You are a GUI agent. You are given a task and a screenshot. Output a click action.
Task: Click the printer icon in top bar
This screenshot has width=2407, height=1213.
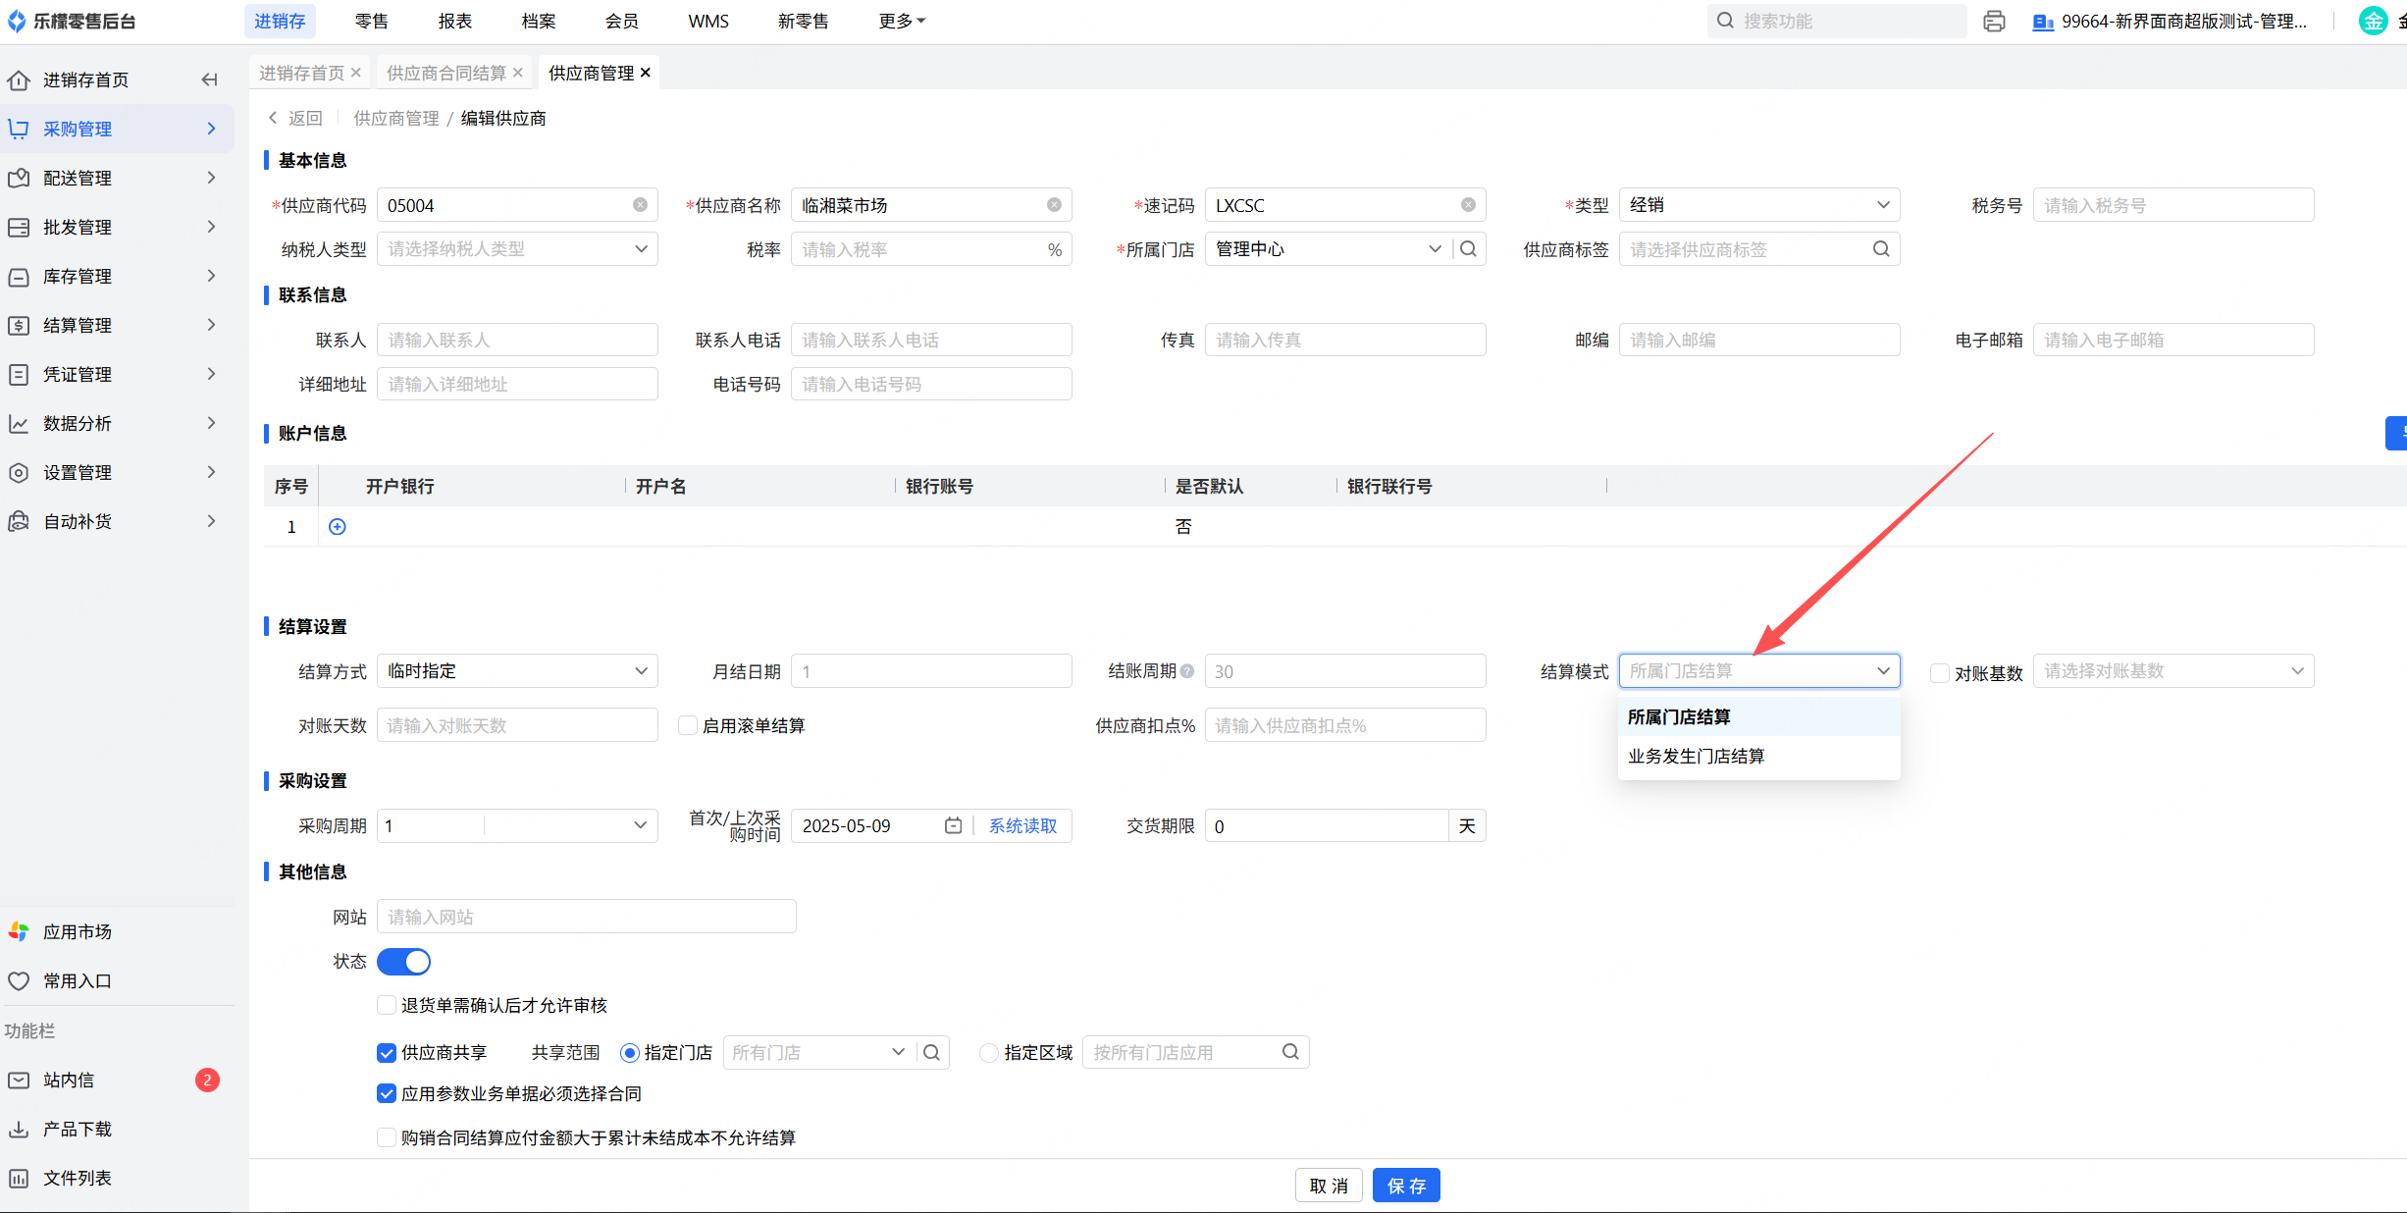[x=1993, y=22]
